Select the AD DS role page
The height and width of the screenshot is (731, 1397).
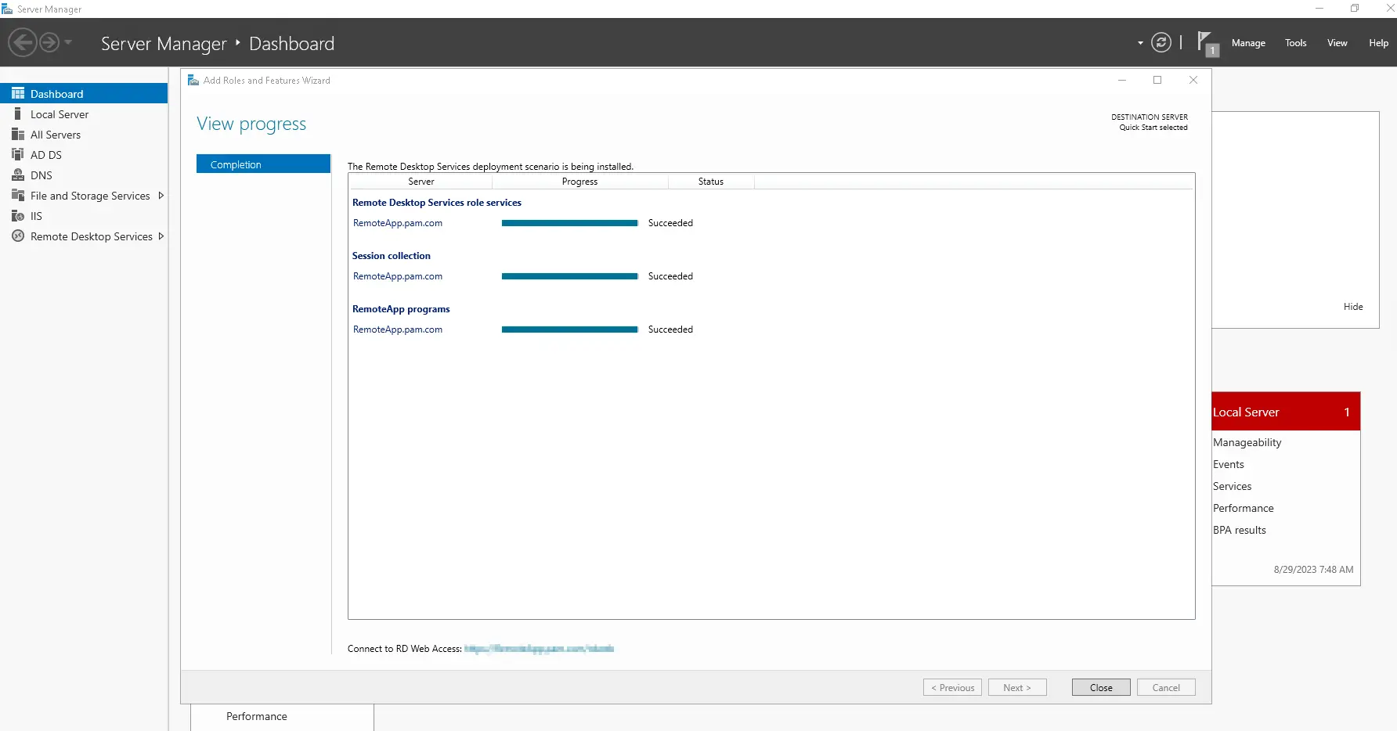pyautogui.click(x=45, y=154)
